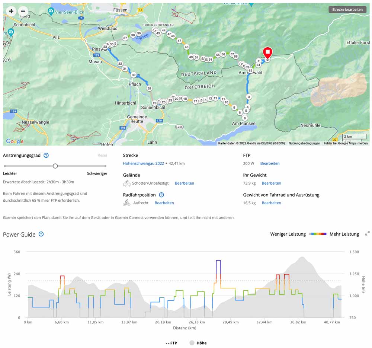Open help icon next to Radfahrposition

[x=161, y=195]
